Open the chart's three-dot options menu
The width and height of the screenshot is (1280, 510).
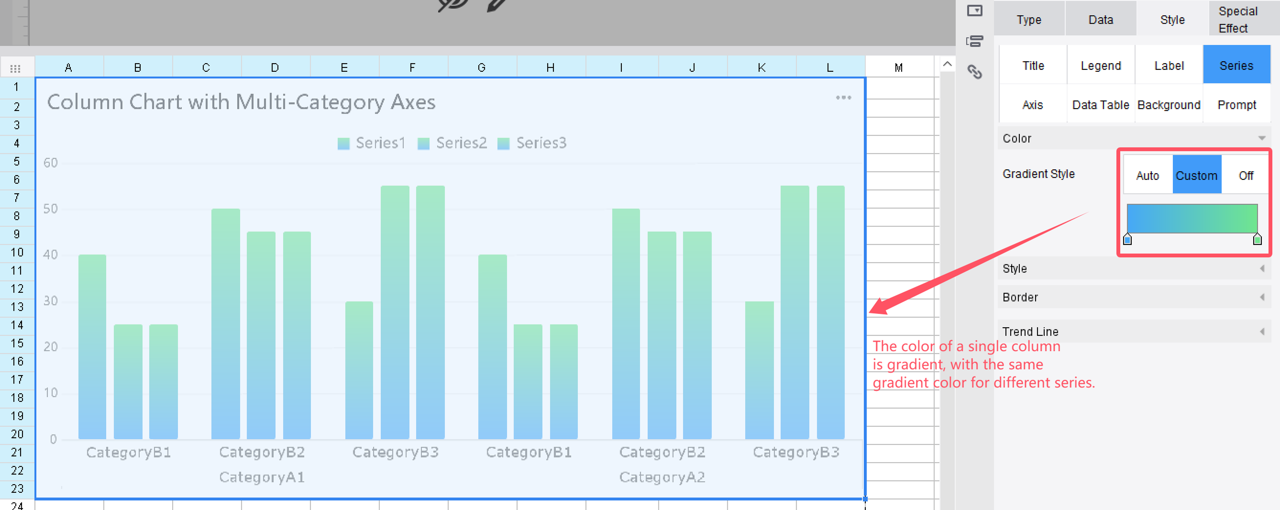click(843, 98)
